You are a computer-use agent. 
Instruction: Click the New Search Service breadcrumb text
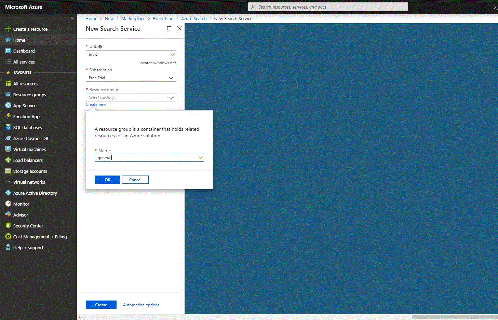point(233,18)
